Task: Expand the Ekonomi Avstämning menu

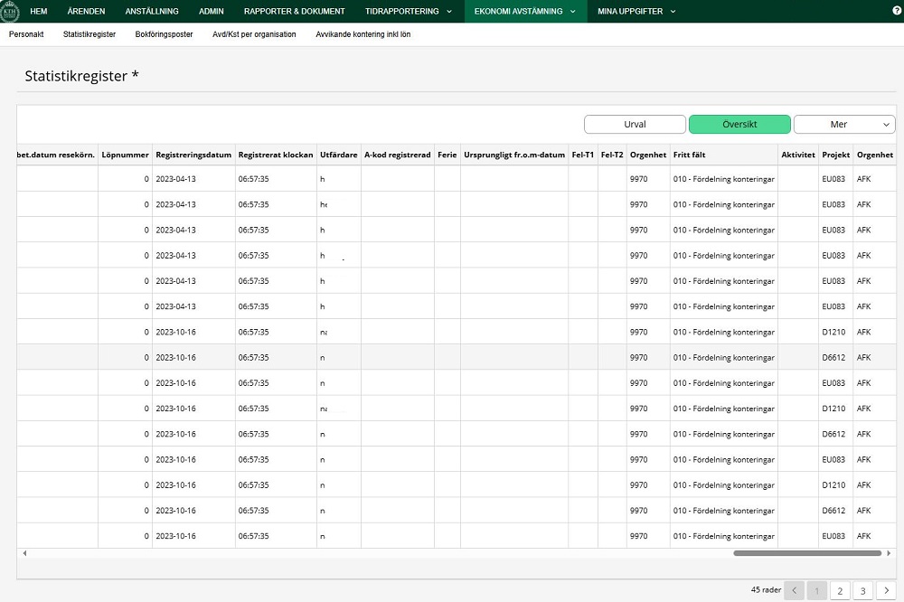Action: (x=525, y=11)
